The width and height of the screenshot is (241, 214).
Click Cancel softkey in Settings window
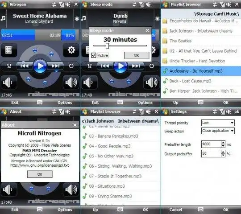(x=175, y=210)
